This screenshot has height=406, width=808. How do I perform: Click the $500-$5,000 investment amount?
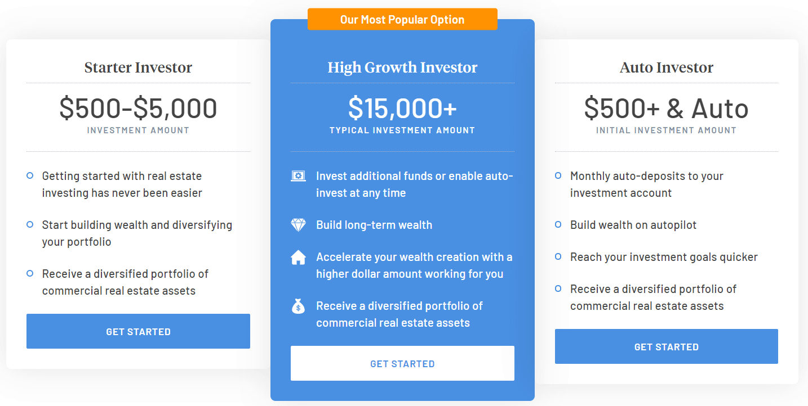click(x=138, y=108)
